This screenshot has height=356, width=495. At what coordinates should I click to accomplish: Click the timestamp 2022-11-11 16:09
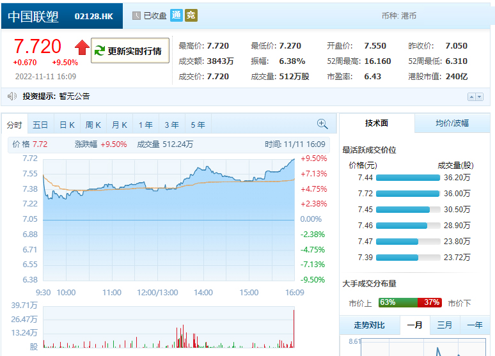point(45,76)
